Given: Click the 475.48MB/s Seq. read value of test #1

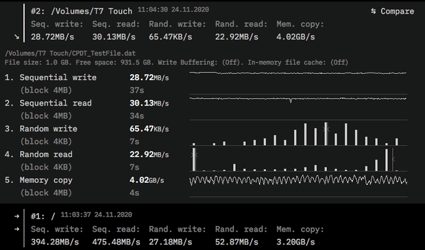Looking at the screenshot, I should click(x=117, y=242).
